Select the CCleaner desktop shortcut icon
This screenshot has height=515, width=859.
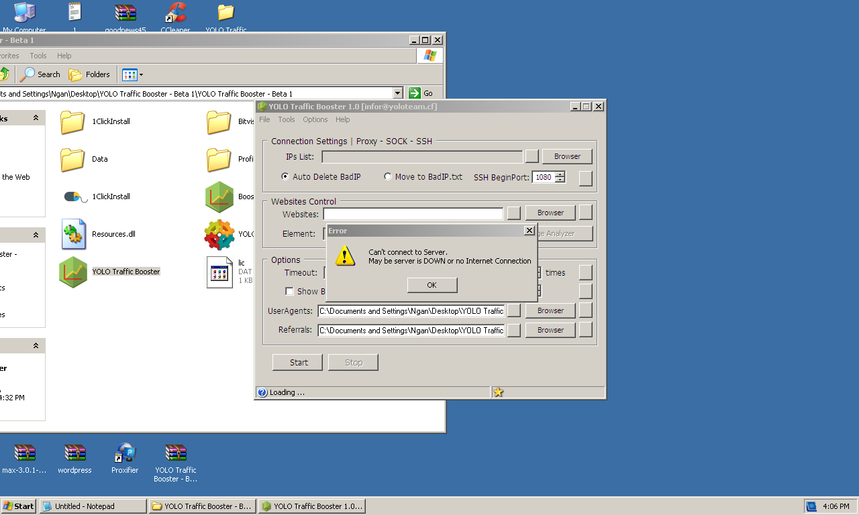175,12
